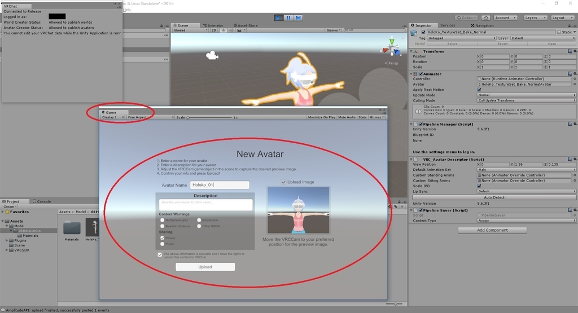The width and height of the screenshot is (578, 313).
Task: Open the Tag dropdown
Action: click(x=461, y=38)
